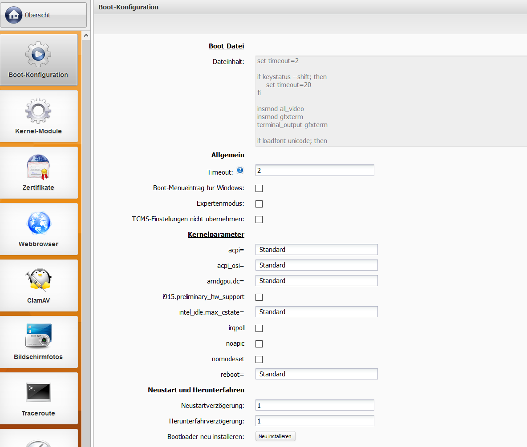Screen dimensions: 527x447
Task: Click the Kernelparameter section heading
Action: tap(216, 235)
